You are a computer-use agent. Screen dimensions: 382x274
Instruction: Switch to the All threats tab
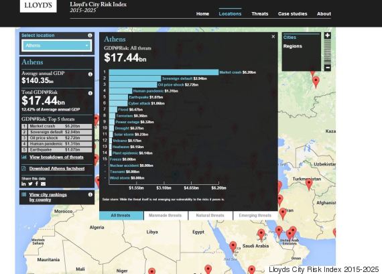coord(121,216)
